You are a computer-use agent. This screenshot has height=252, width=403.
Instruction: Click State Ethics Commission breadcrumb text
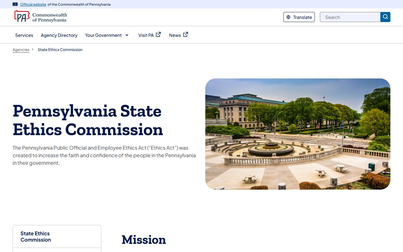[x=60, y=50]
